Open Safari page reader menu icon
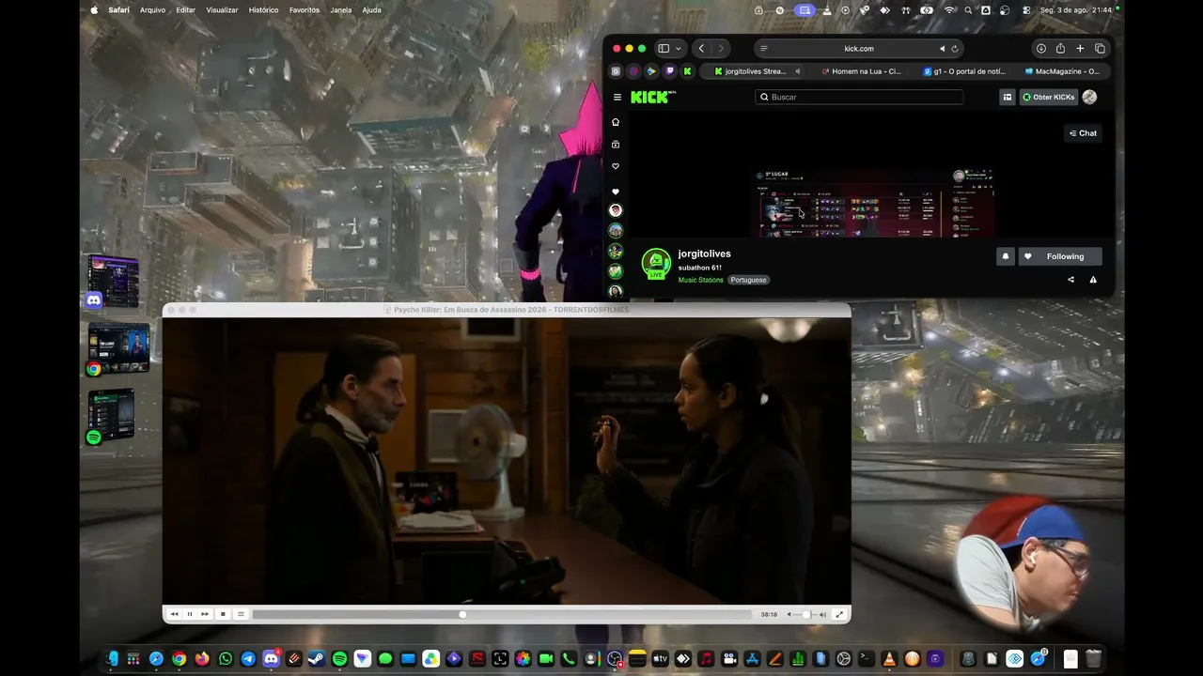1203x676 pixels. (764, 49)
